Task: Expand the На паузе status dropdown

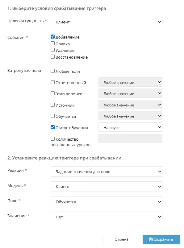Action: click(130, 127)
